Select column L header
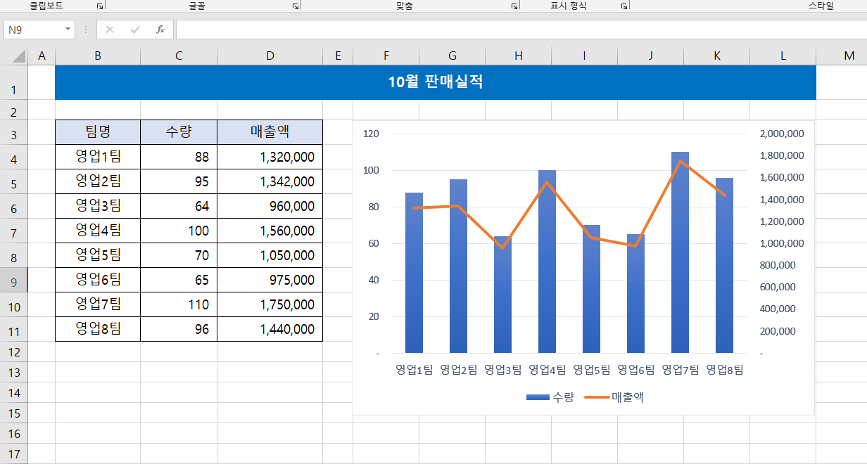The width and height of the screenshot is (867, 464). 783,56
